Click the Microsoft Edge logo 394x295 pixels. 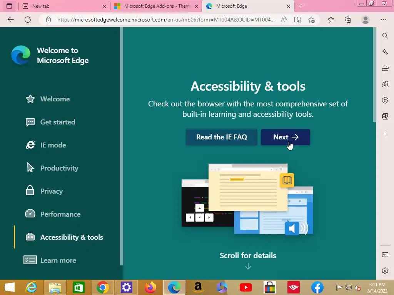coord(21,55)
